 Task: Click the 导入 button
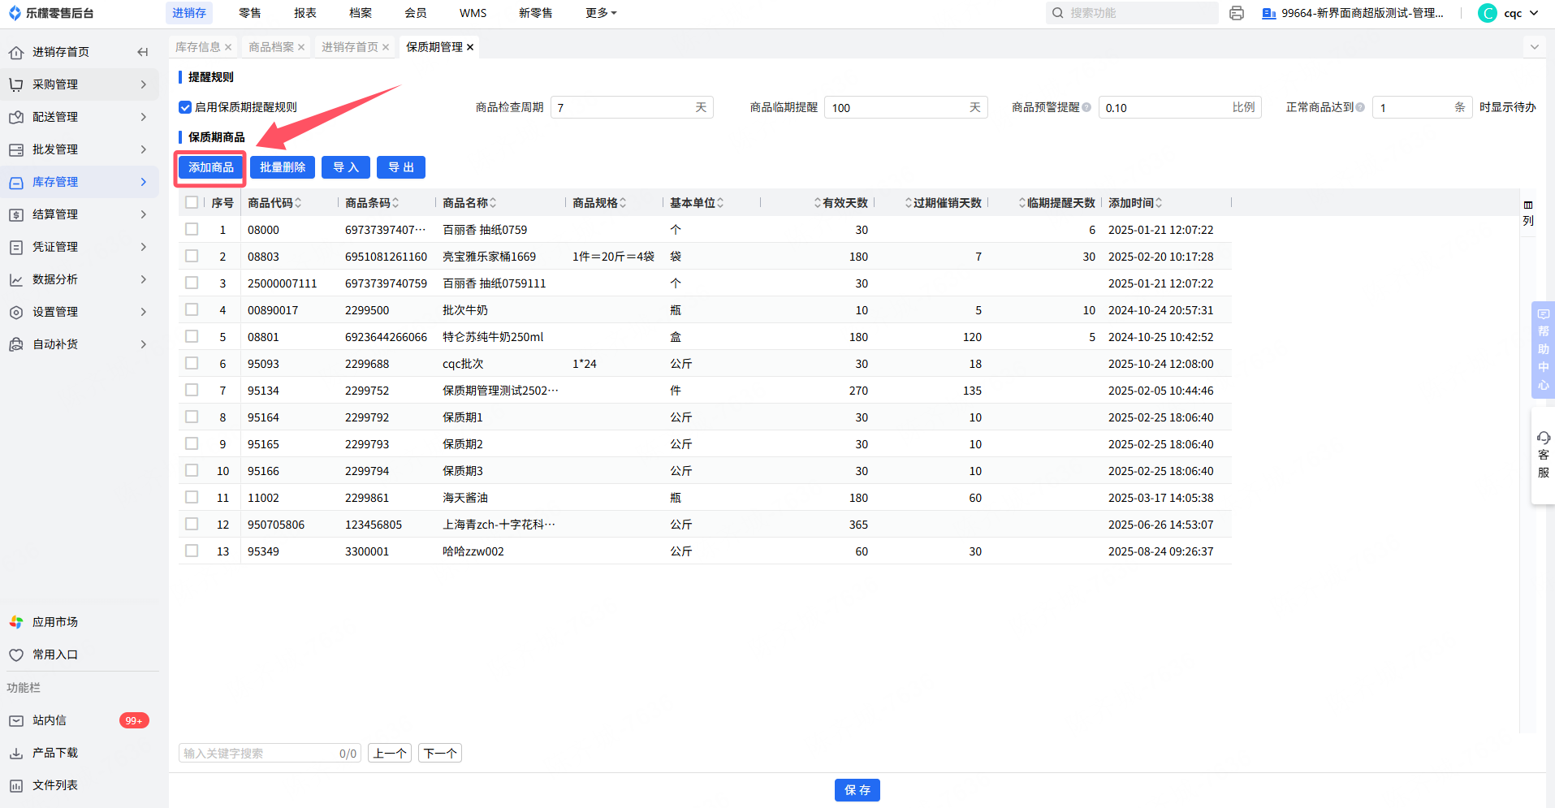pos(346,167)
